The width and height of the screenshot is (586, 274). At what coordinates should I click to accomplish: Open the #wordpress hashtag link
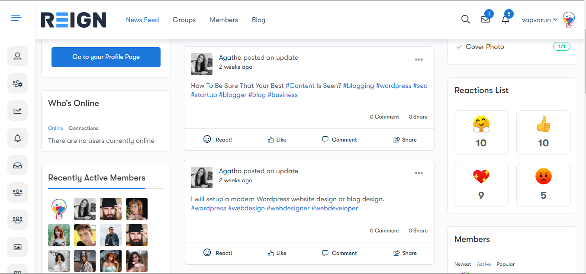coord(394,85)
